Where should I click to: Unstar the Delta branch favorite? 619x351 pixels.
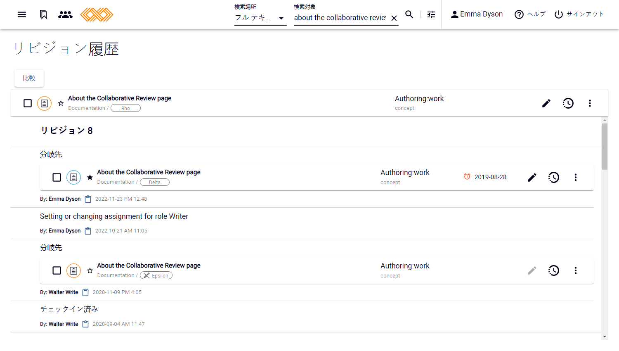pos(90,178)
